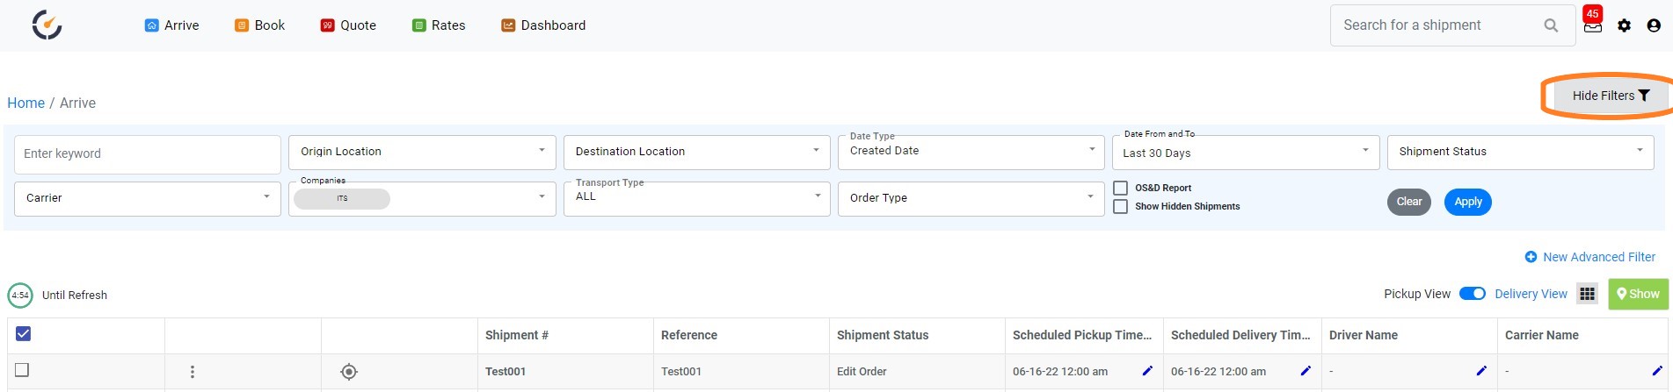The height and width of the screenshot is (392, 1673).
Task: Open the New Advanced Filter link
Action: [1599, 257]
